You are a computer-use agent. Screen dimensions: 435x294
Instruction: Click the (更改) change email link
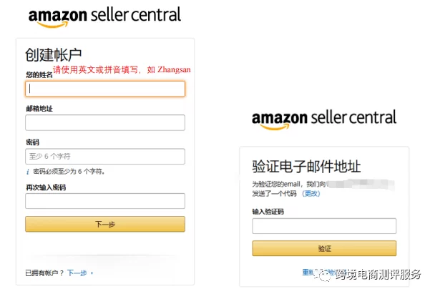point(311,193)
